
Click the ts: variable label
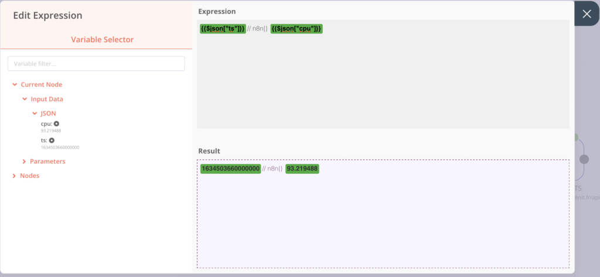coord(44,141)
